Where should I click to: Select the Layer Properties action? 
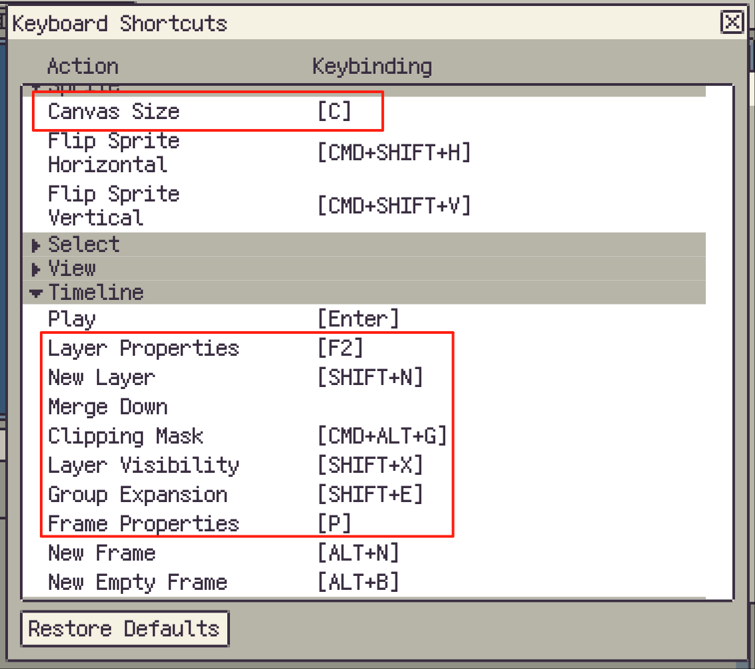[143, 348]
